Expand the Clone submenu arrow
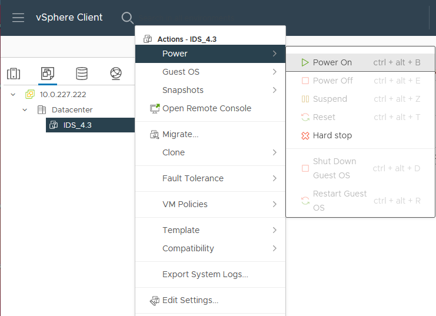The width and height of the screenshot is (436, 316). 274,152
